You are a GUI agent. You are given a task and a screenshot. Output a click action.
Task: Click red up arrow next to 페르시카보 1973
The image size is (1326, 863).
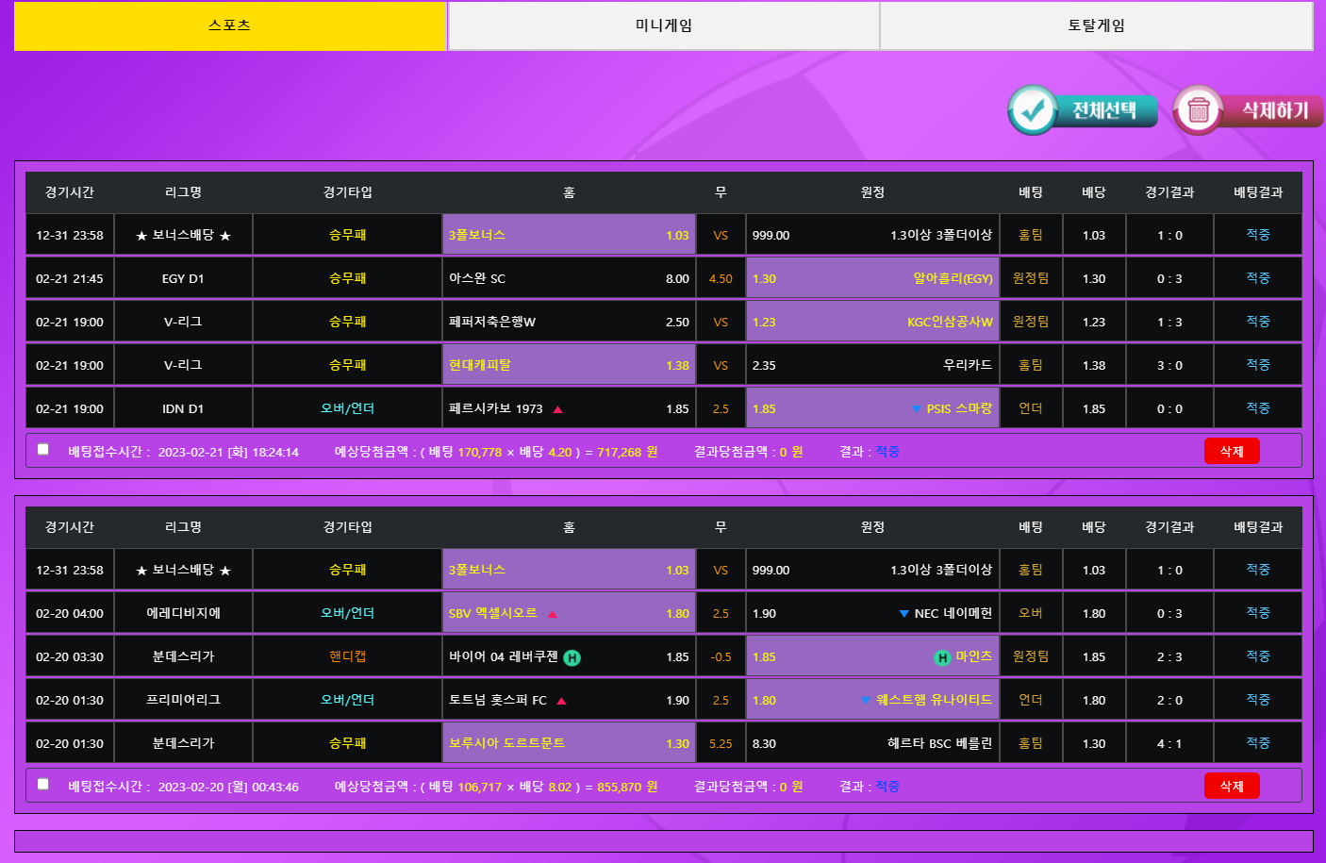pyautogui.click(x=557, y=409)
